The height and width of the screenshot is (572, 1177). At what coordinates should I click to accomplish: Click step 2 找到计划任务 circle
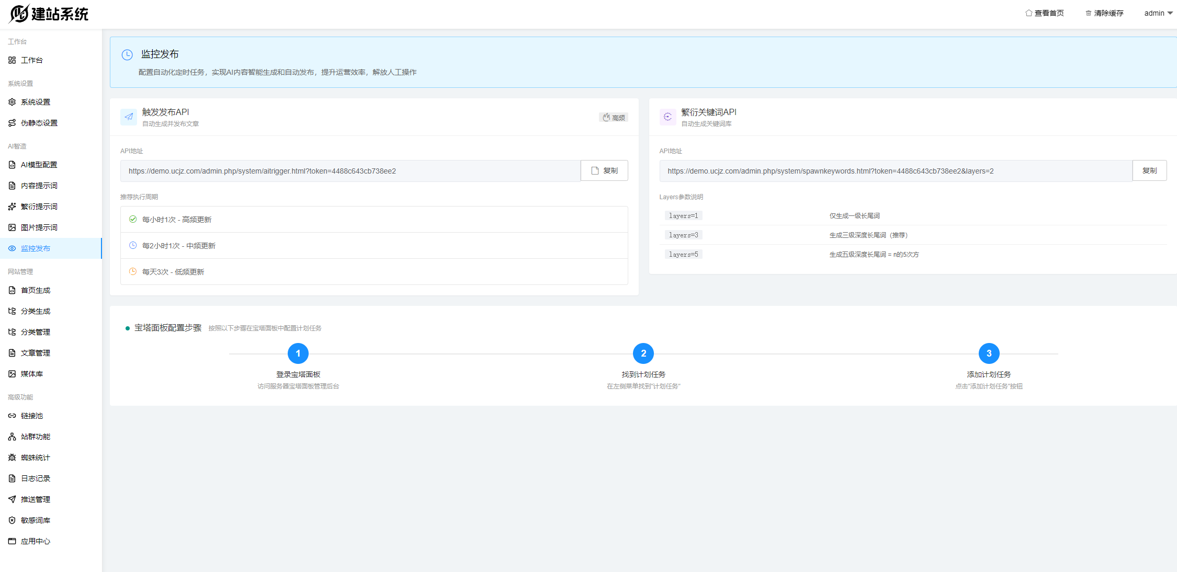643,353
